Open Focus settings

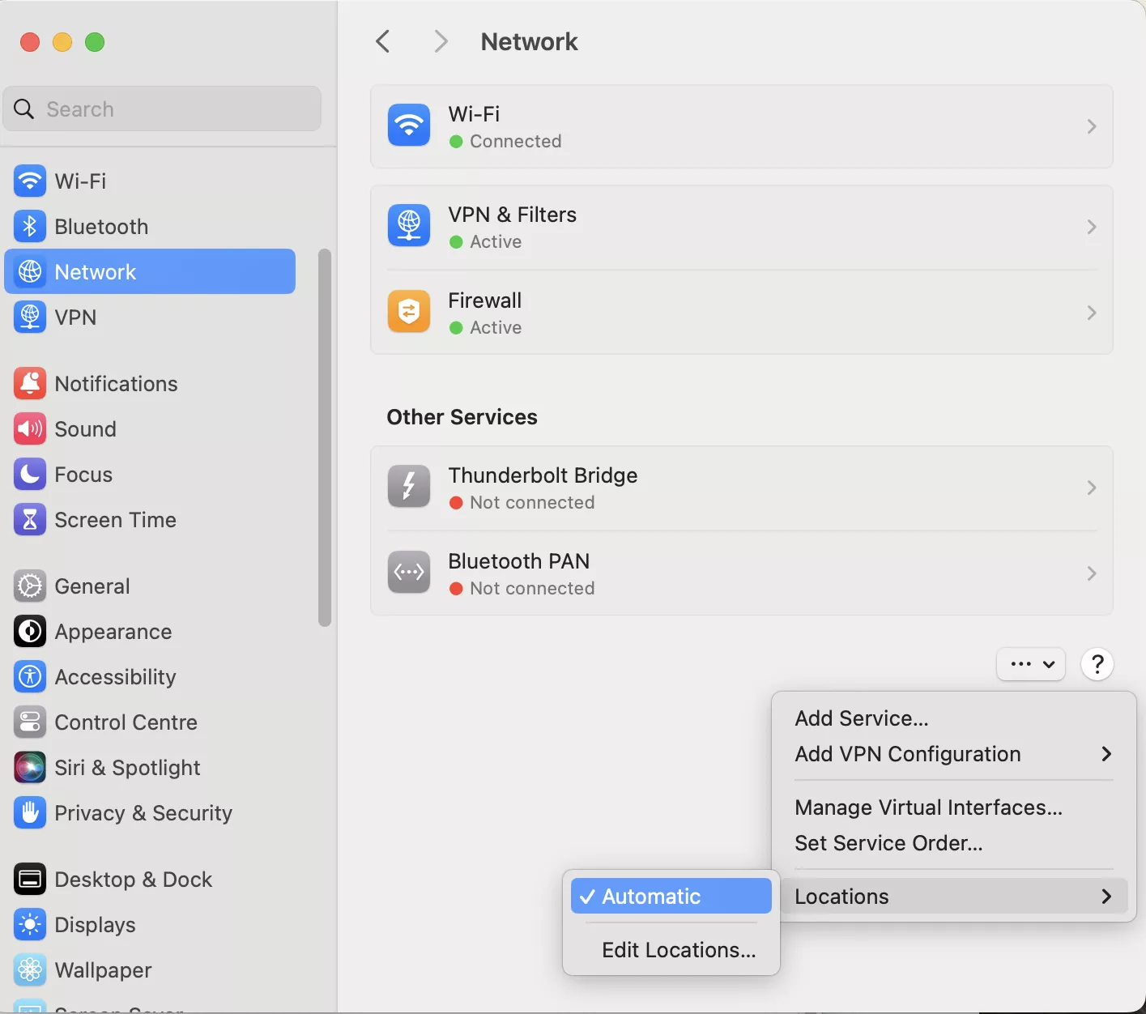150,474
